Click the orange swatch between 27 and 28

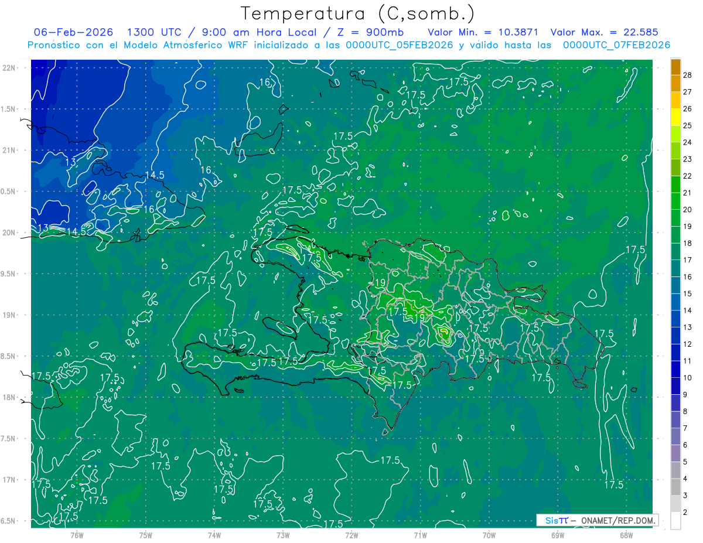click(x=675, y=83)
